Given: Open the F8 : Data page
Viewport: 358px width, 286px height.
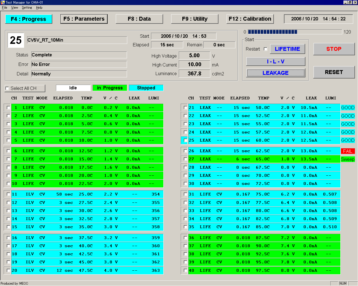Looking at the screenshot, I should (139, 19).
